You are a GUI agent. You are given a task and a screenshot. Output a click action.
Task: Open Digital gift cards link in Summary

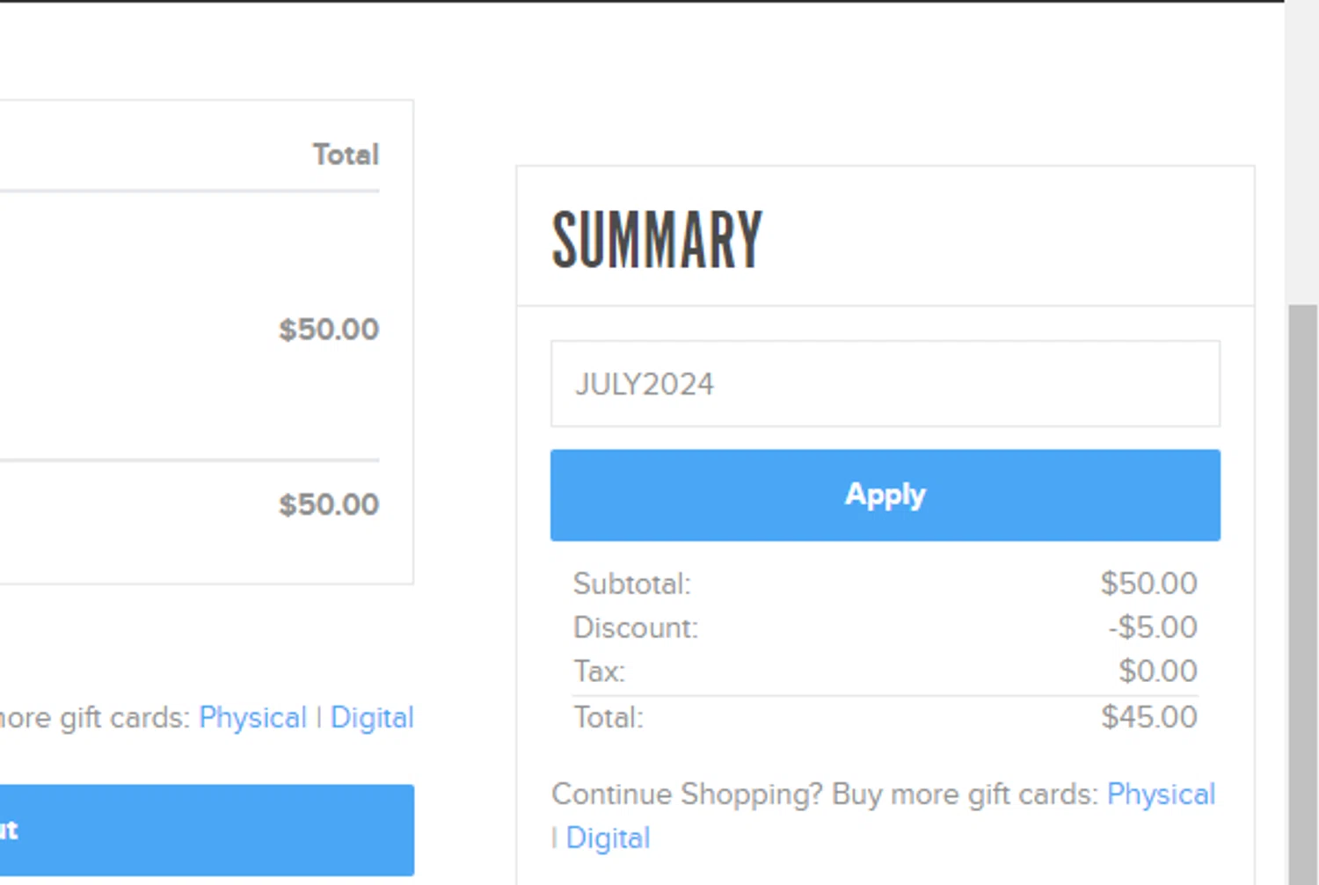608,838
